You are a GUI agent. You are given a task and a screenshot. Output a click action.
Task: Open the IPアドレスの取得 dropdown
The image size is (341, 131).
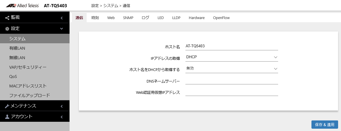(x=231, y=57)
